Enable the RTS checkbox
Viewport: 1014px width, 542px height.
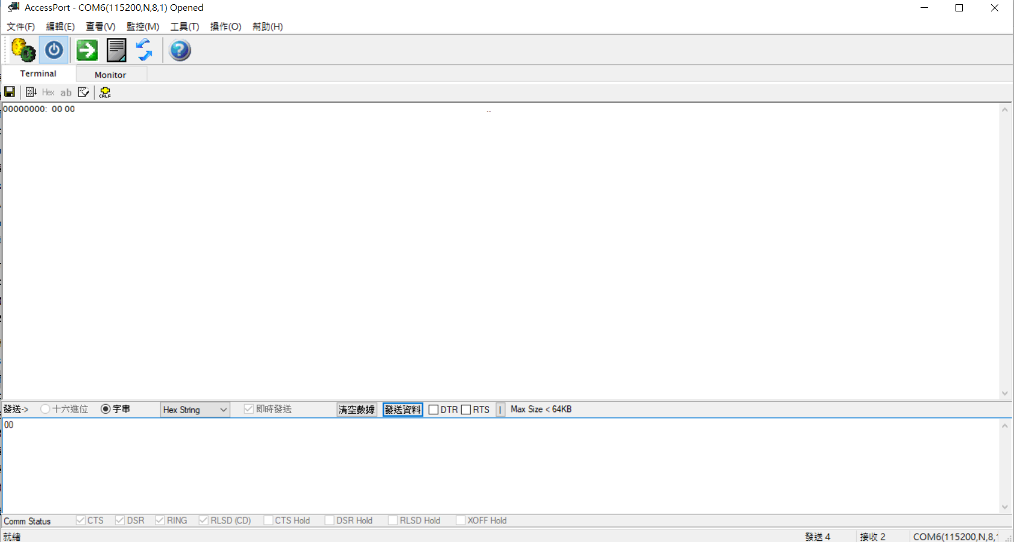pyautogui.click(x=466, y=410)
